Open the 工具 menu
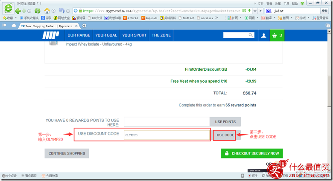Viewport: 333px width, 181px height. pos(286,3)
